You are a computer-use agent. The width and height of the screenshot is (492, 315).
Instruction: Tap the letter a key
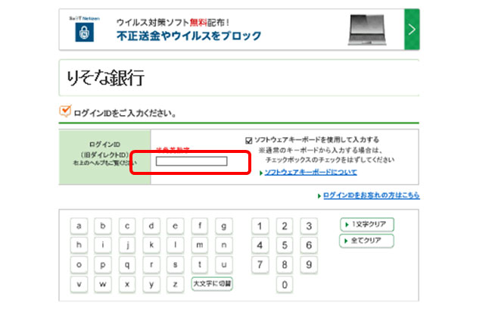[79, 226]
